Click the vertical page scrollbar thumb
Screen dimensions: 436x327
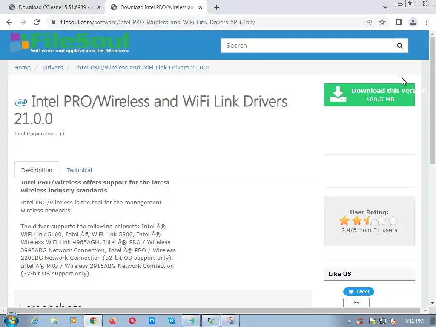(x=432, y=100)
